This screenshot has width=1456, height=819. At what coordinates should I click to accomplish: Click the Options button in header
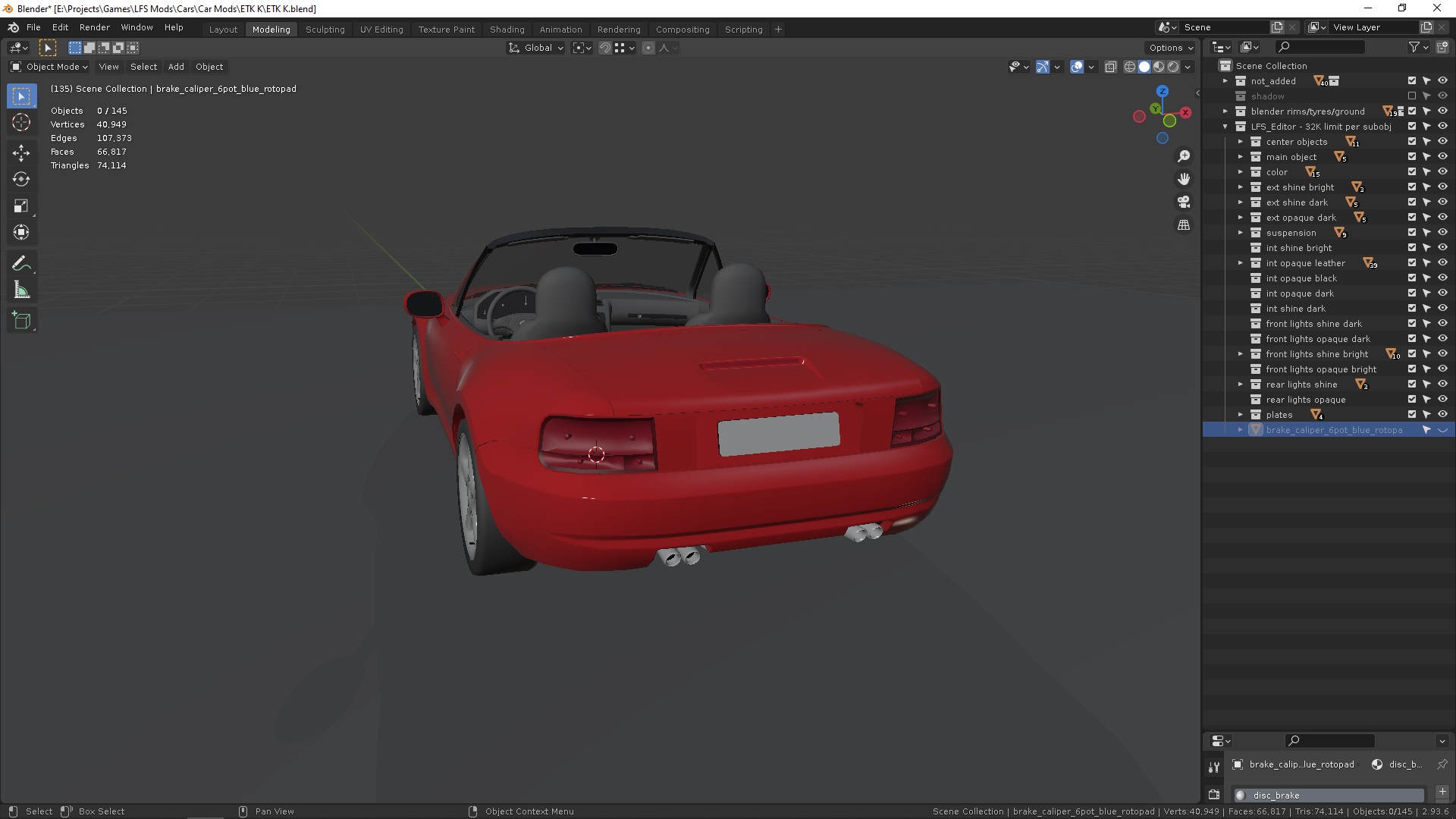click(x=1170, y=48)
